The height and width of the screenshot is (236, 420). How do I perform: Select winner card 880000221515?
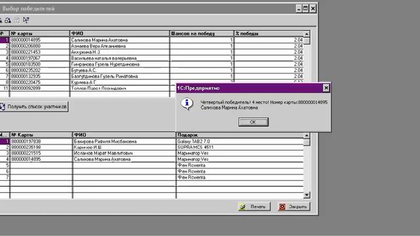[x=41, y=153]
